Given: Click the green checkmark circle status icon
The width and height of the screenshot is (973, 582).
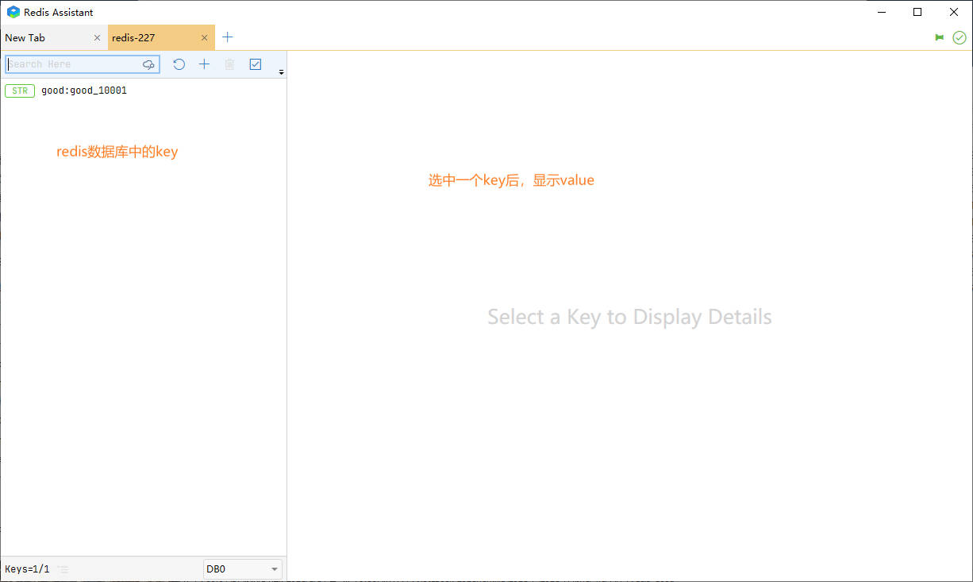Looking at the screenshot, I should point(960,37).
